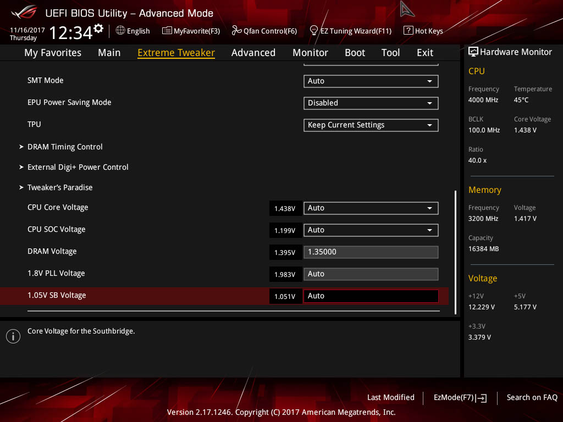The width and height of the screenshot is (563, 422).
Task: Click the 45°C temperature value
Action: coord(521,100)
